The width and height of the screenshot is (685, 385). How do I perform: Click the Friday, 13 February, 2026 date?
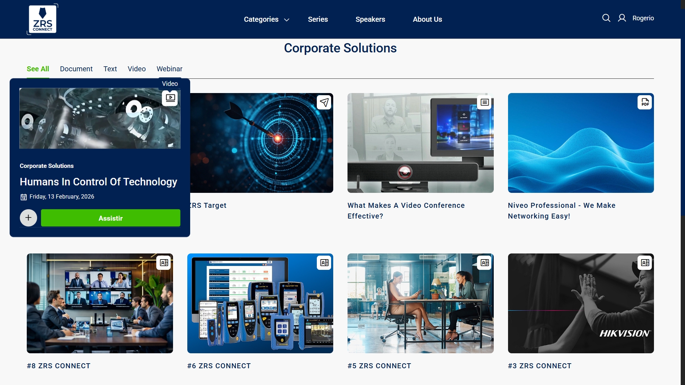pos(62,197)
